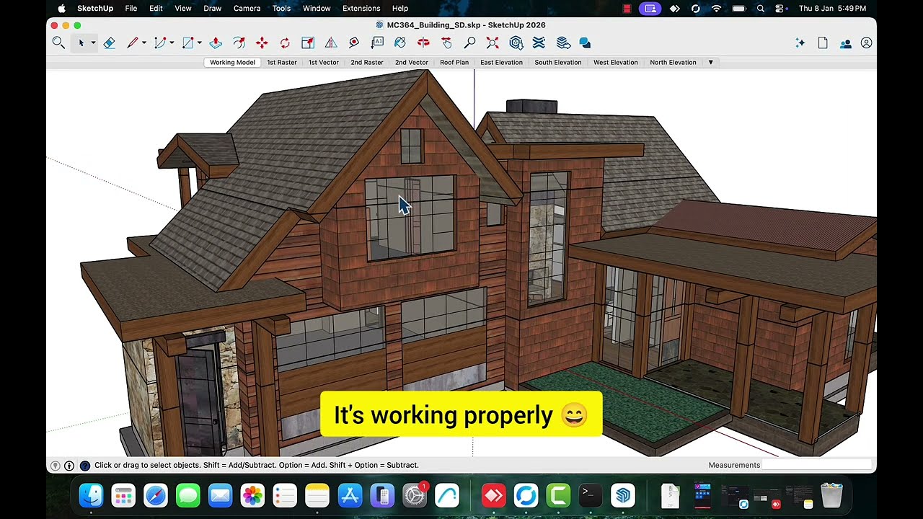
Task: Open Terminal from the Dock
Action: pyautogui.click(x=591, y=495)
